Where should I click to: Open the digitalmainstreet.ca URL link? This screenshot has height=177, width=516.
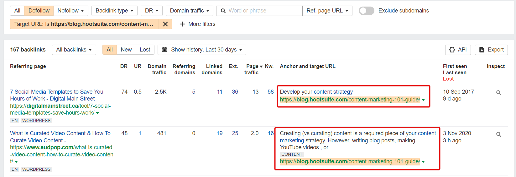point(60,109)
